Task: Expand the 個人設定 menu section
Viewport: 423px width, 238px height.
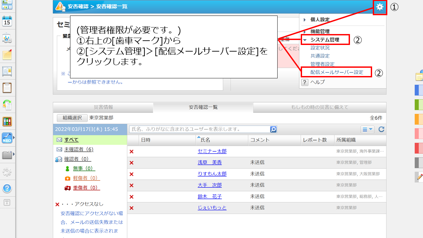Action: 320,20
